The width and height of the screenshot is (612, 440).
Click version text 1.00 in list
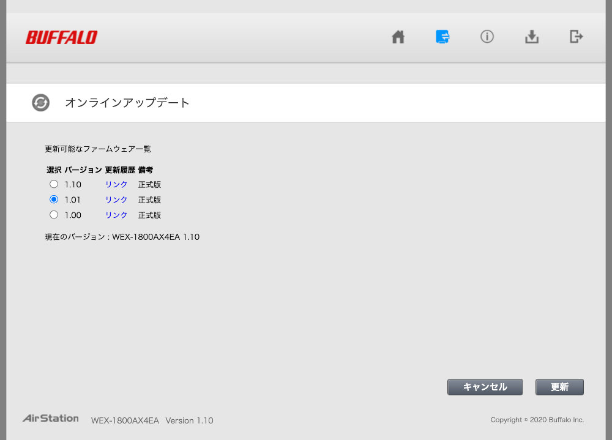[x=73, y=215]
